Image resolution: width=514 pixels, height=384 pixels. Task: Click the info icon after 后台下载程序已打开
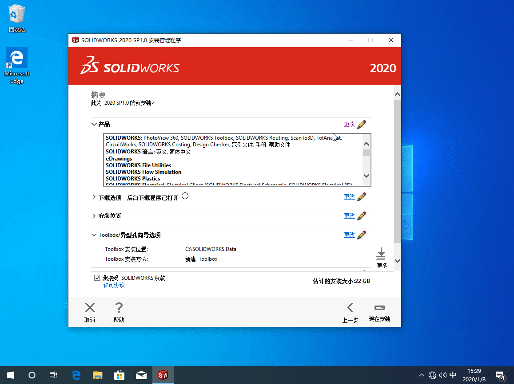click(x=185, y=196)
